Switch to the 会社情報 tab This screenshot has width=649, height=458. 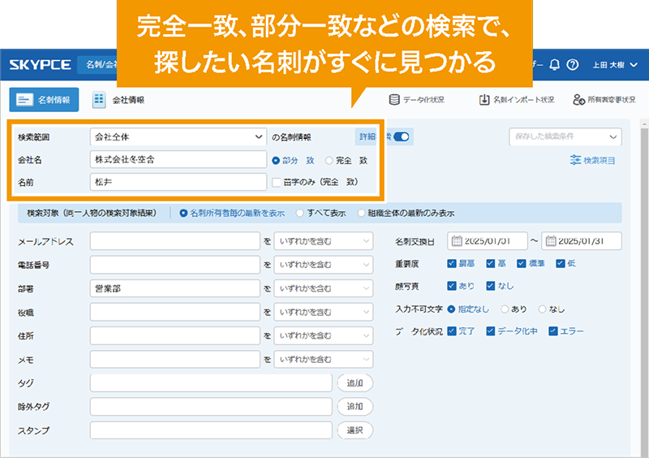click(x=118, y=99)
